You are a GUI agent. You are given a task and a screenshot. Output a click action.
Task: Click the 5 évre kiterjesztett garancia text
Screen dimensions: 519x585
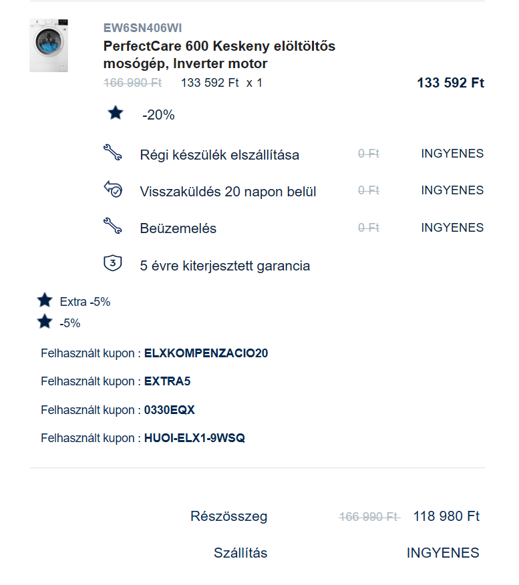pos(225,266)
